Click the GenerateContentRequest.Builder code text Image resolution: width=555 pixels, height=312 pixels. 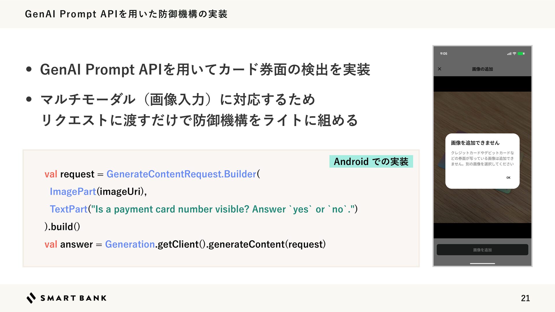tap(181, 174)
